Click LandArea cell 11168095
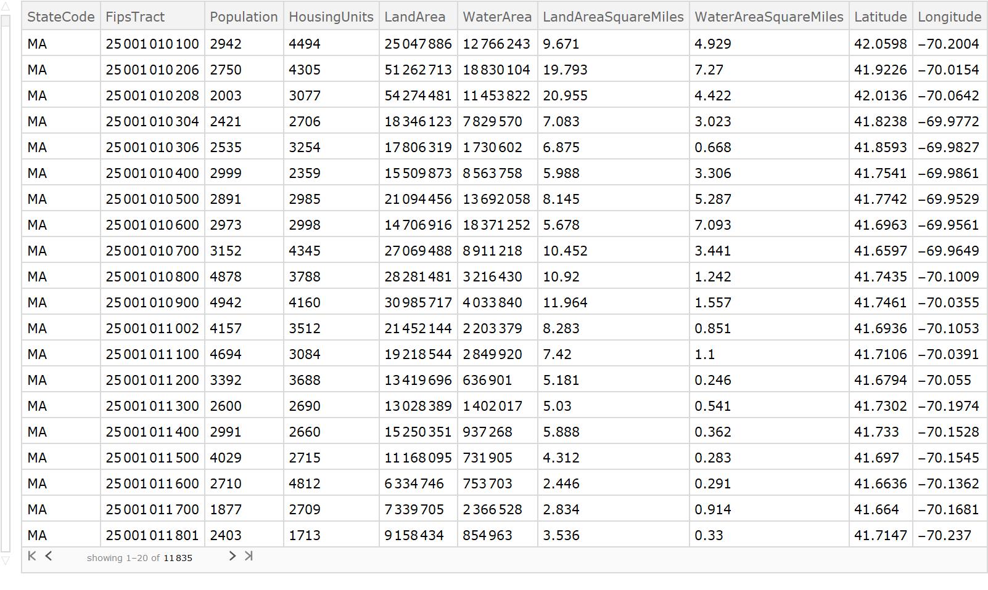This screenshot has width=988, height=590. click(418, 458)
